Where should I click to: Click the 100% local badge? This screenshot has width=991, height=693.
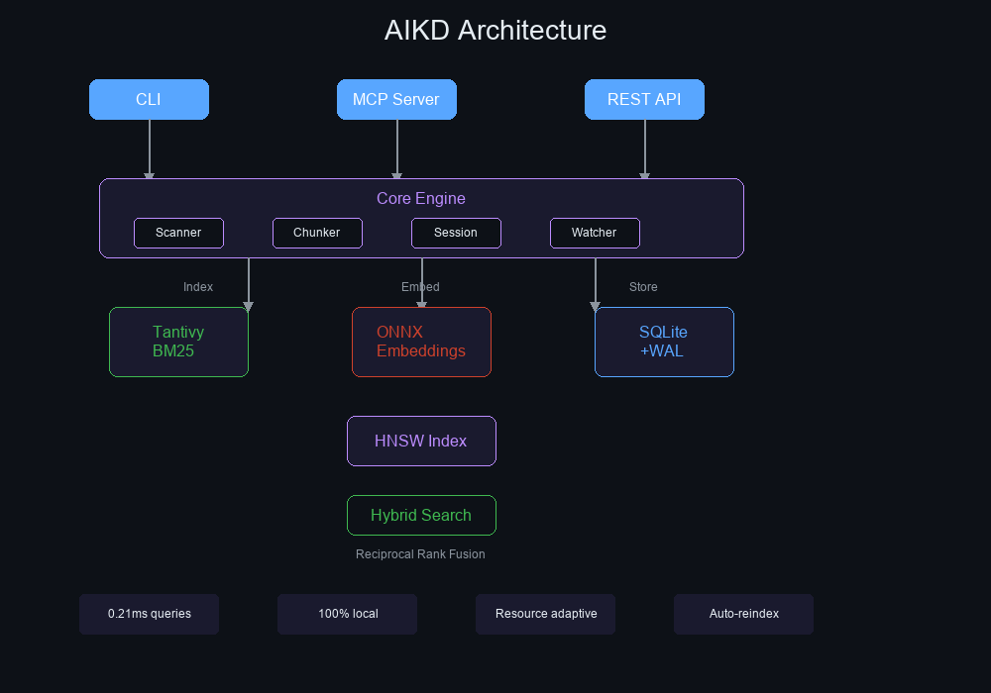tap(347, 614)
